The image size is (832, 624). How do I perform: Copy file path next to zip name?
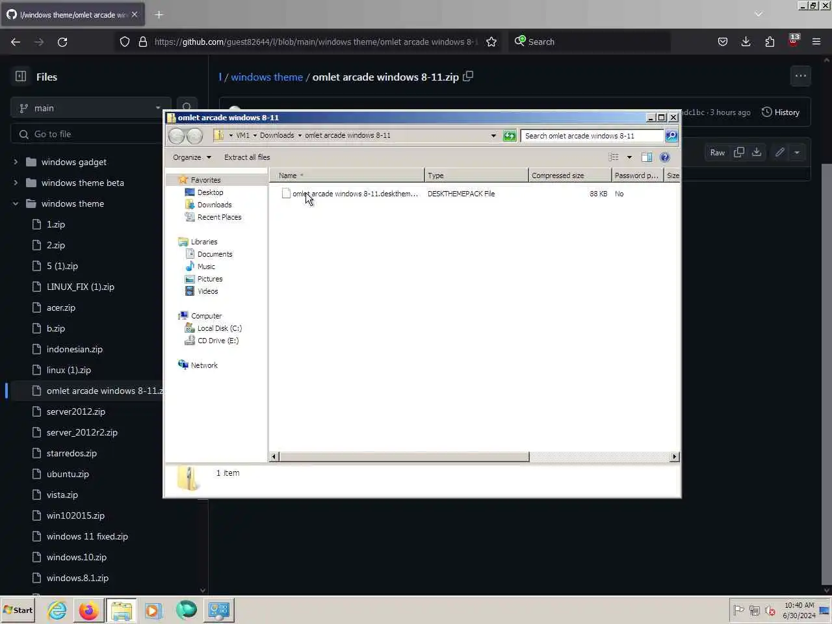click(x=468, y=76)
